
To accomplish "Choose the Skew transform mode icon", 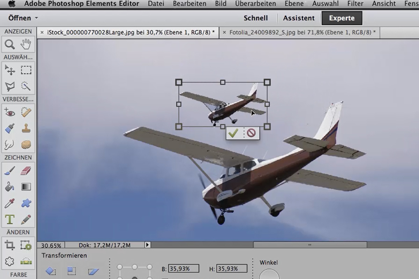I will 93,271.
